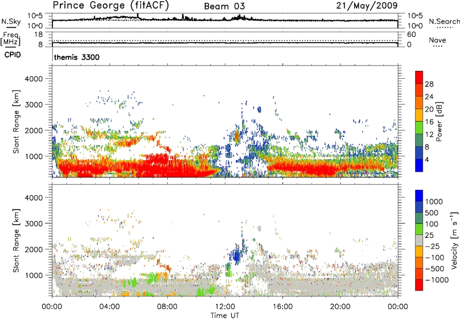Click the title 'Prince George (fitACF)'
Viewport: 460px width, 319px height.
pos(110,6)
